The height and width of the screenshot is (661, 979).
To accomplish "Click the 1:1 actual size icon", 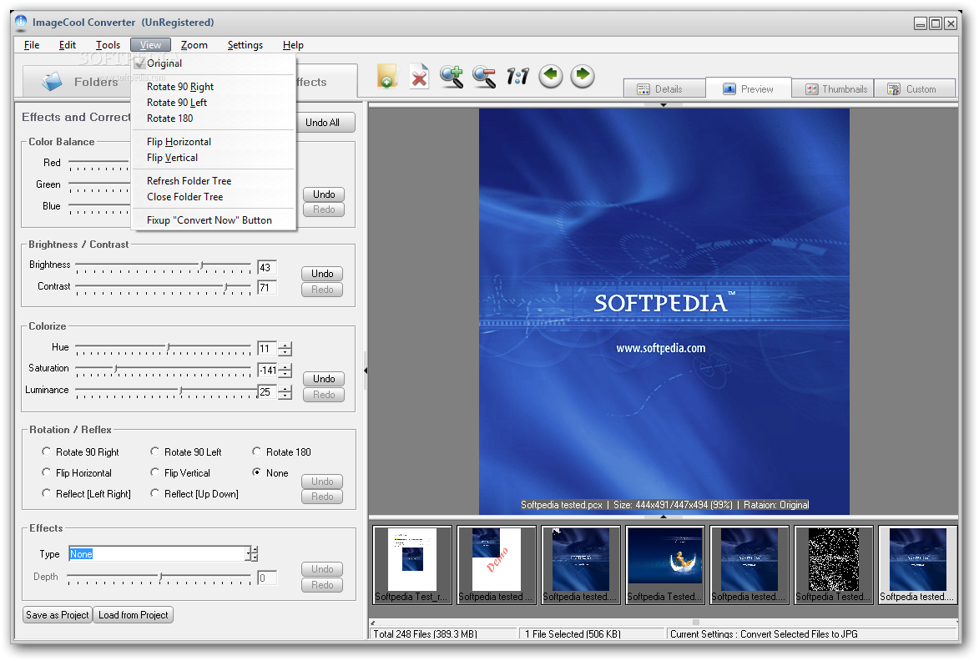I will 517,76.
